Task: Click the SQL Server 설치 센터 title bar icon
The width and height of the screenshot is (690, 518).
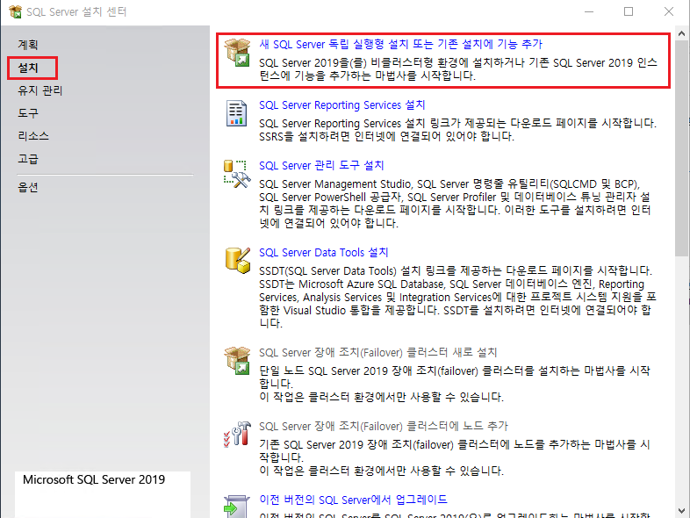Action: point(16,12)
